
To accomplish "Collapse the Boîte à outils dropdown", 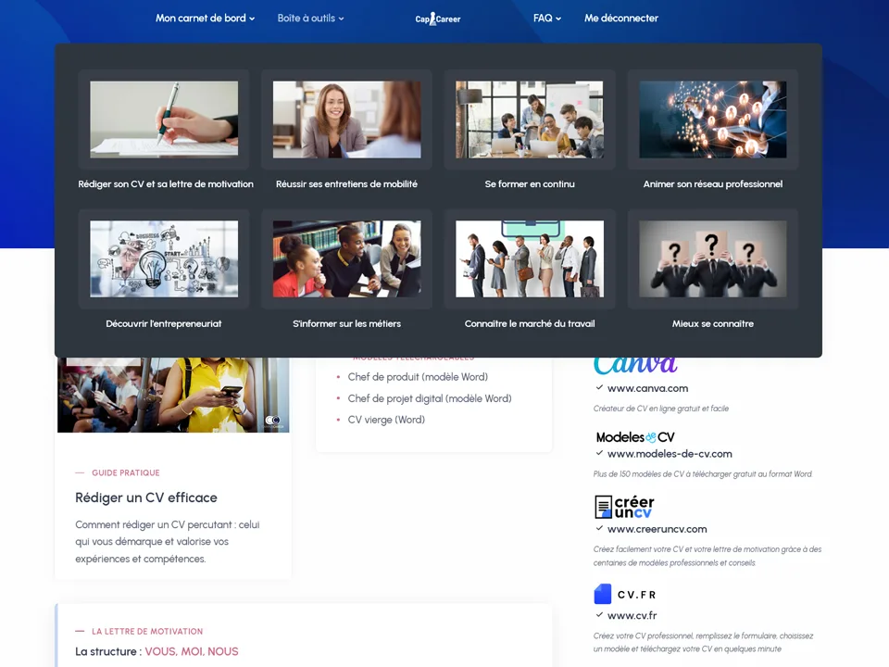I will pos(310,19).
